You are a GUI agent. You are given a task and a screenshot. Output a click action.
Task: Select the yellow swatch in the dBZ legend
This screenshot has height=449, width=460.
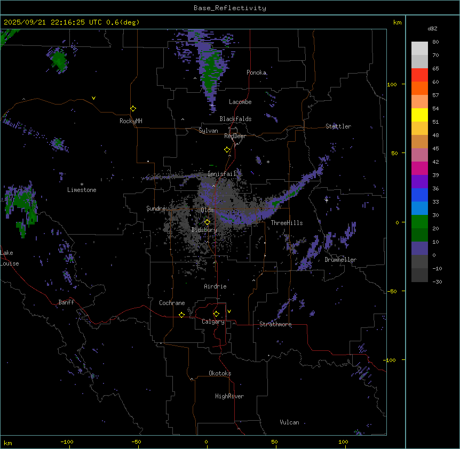coord(419,115)
